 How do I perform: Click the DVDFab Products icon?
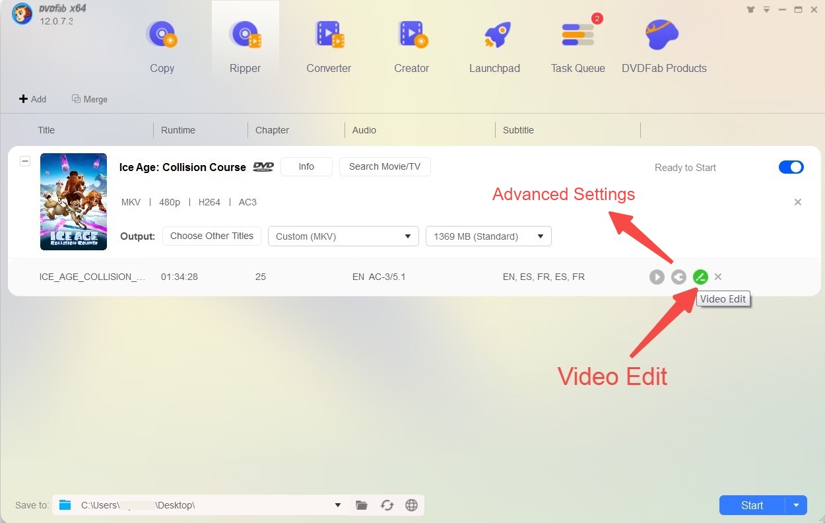point(662,34)
